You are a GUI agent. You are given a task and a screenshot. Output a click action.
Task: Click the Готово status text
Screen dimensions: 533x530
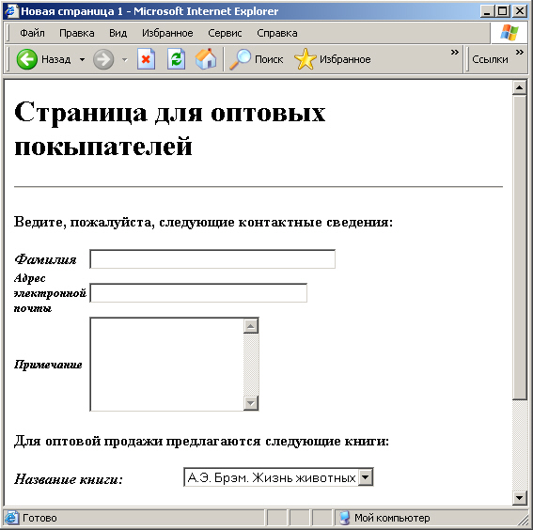tap(39, 518)
